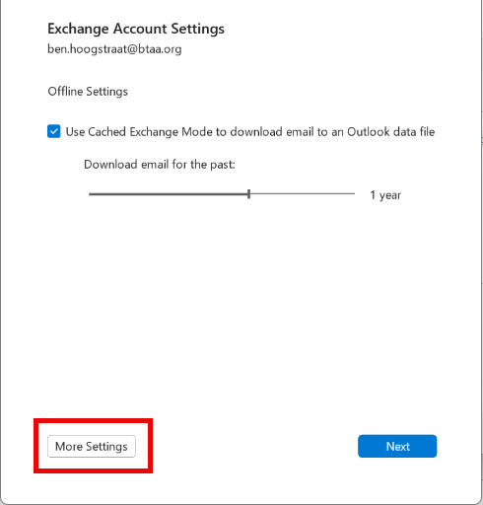Uncheck the Use Cached Exchange Mode checkbox
The height and width of the screenshot is (505, 483).
[54, 131]
